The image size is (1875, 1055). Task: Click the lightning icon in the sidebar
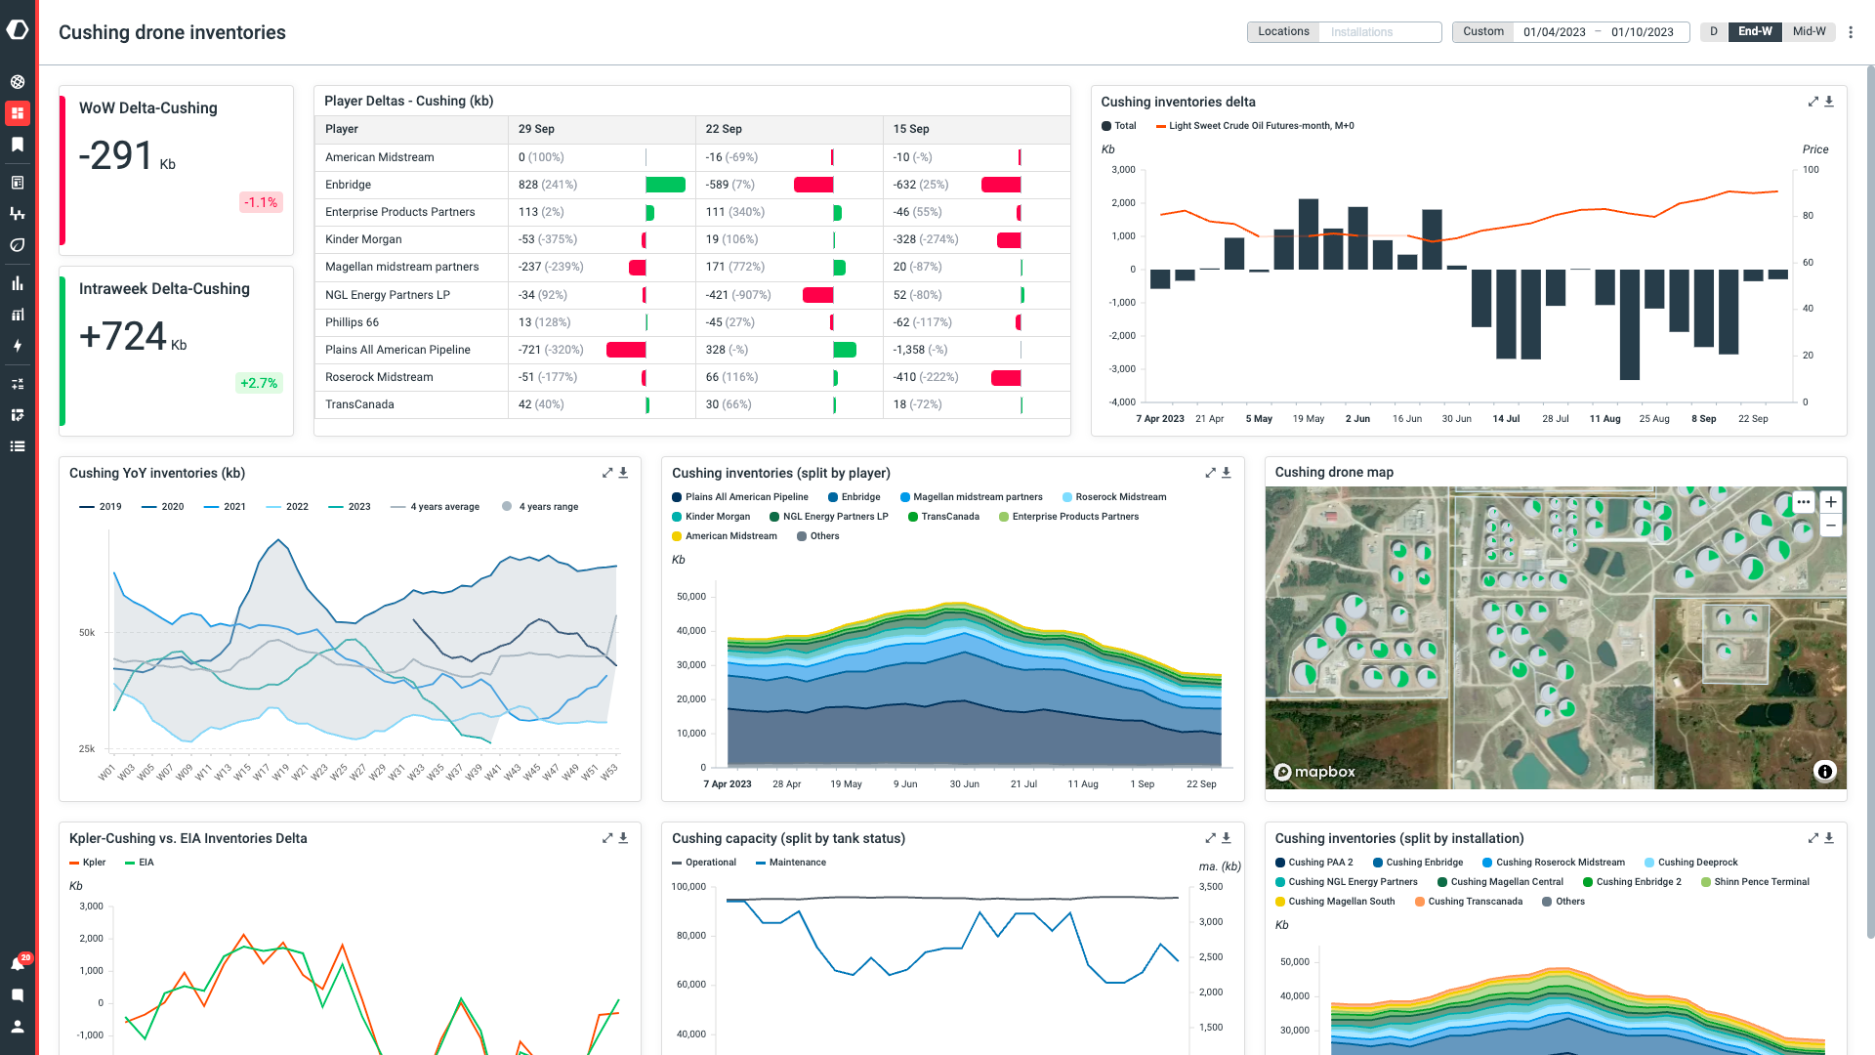tap(18, 346)
